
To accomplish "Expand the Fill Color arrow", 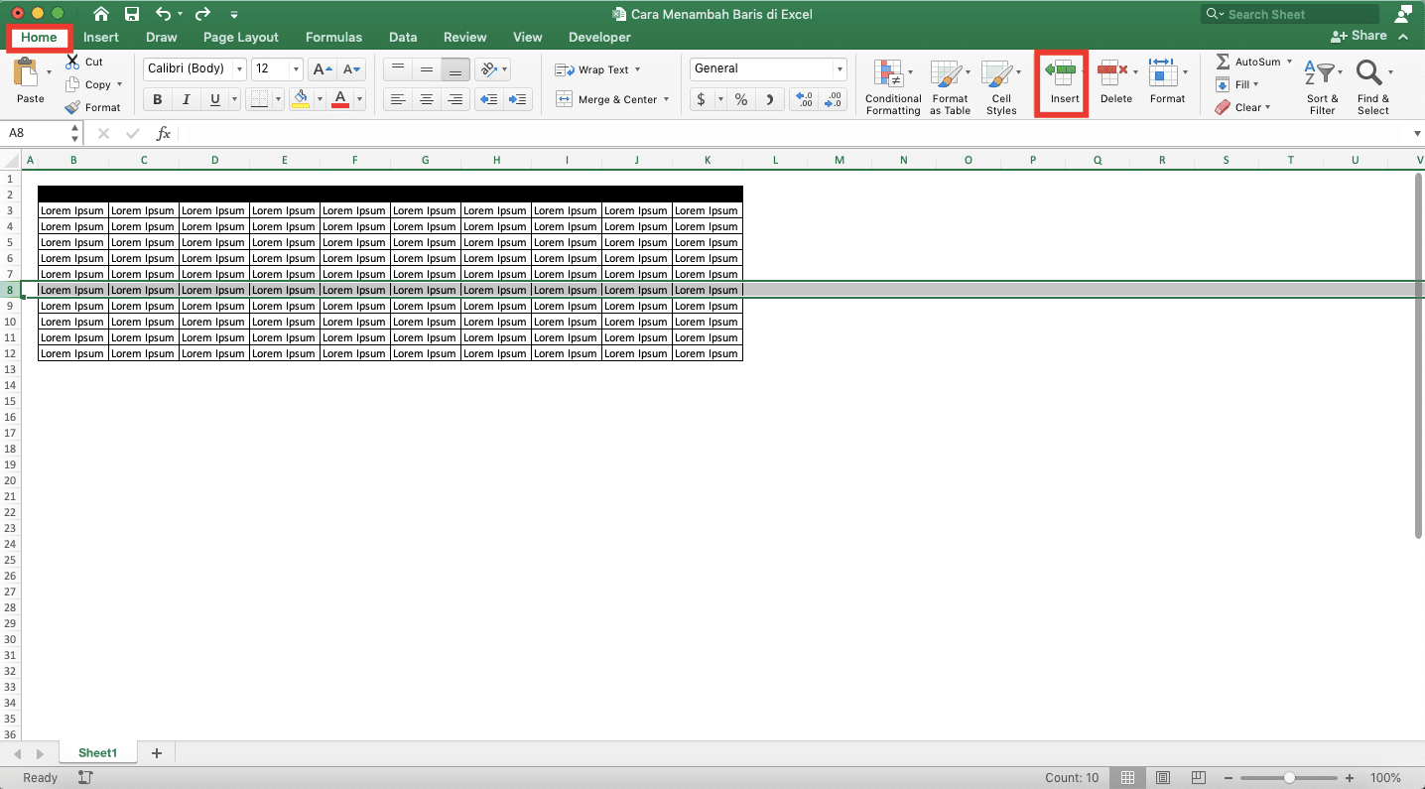I will pos(320,99).
